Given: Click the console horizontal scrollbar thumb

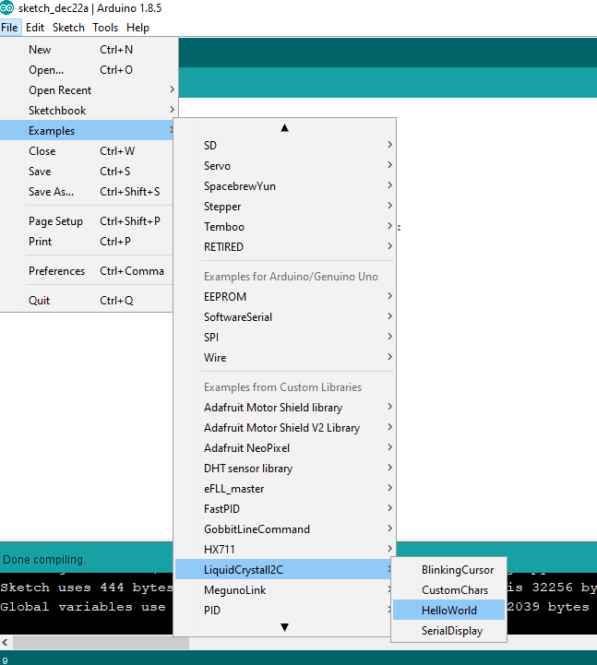Looking at the screenshot, I should [x=101, y=643].
